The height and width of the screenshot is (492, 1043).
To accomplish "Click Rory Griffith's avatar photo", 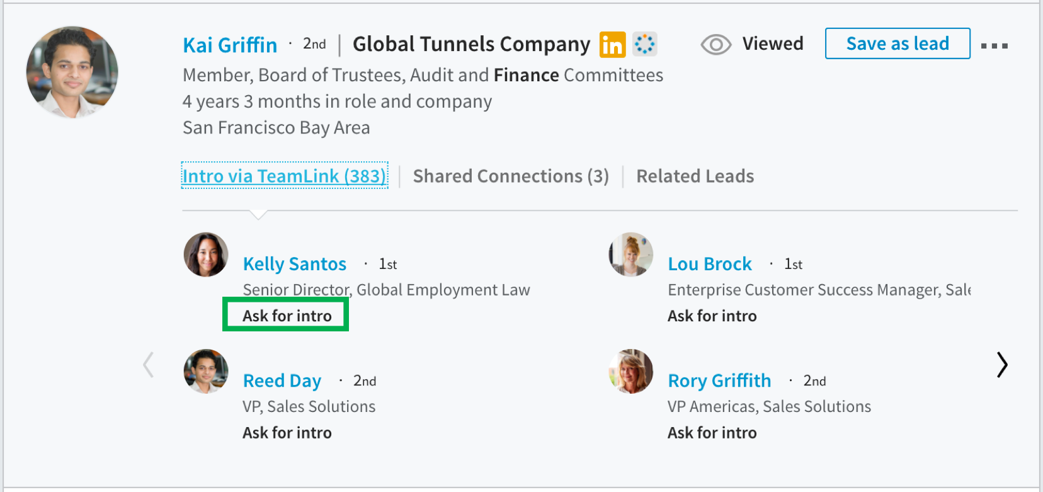I will click(x=631, y=372).
